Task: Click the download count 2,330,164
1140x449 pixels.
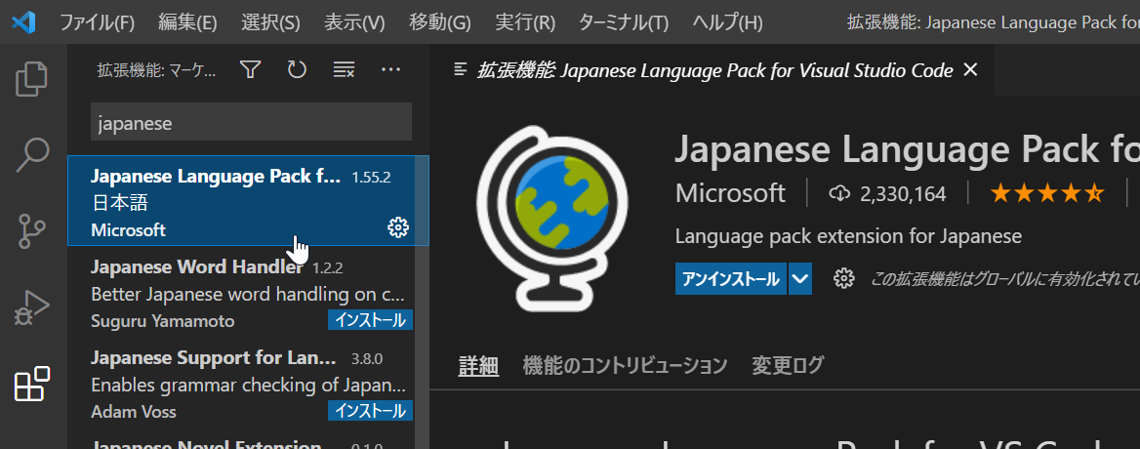Action: 887,194
